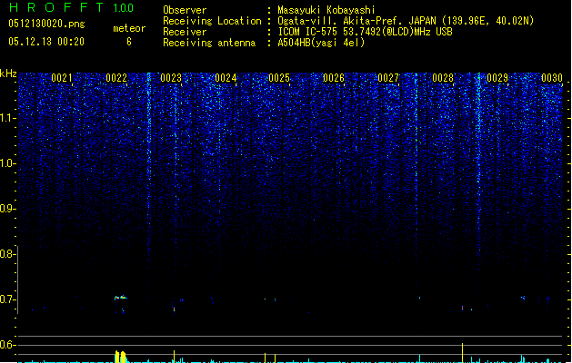Click the 0.8 kHz axis tick label
The image size is (572, 363).
tap(7, 254)
